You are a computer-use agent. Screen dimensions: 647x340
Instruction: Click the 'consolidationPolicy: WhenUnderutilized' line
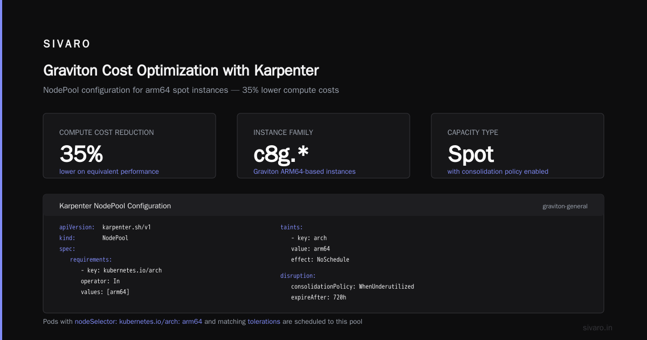pyautogui.click(x=353, y=287)
